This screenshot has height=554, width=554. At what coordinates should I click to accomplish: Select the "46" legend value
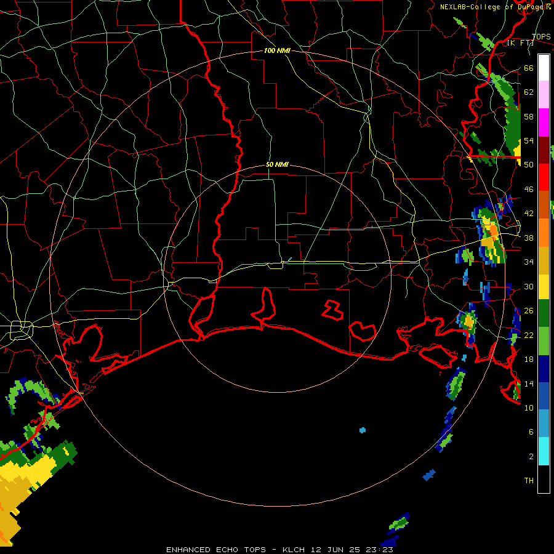(529, 190)
